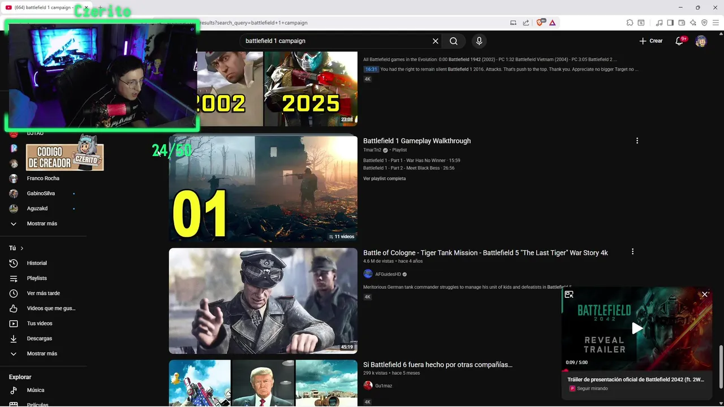The height and width of the screenshot is (407, 724).
Task: Open more options for Battlefield 1 Gameplay Walkthrough
Action: (x=637, y=141)
